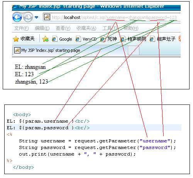Open the VeryCD favorites link
Image resolution: width=193 pixels, height=178 pixels.
pos(86,39)
